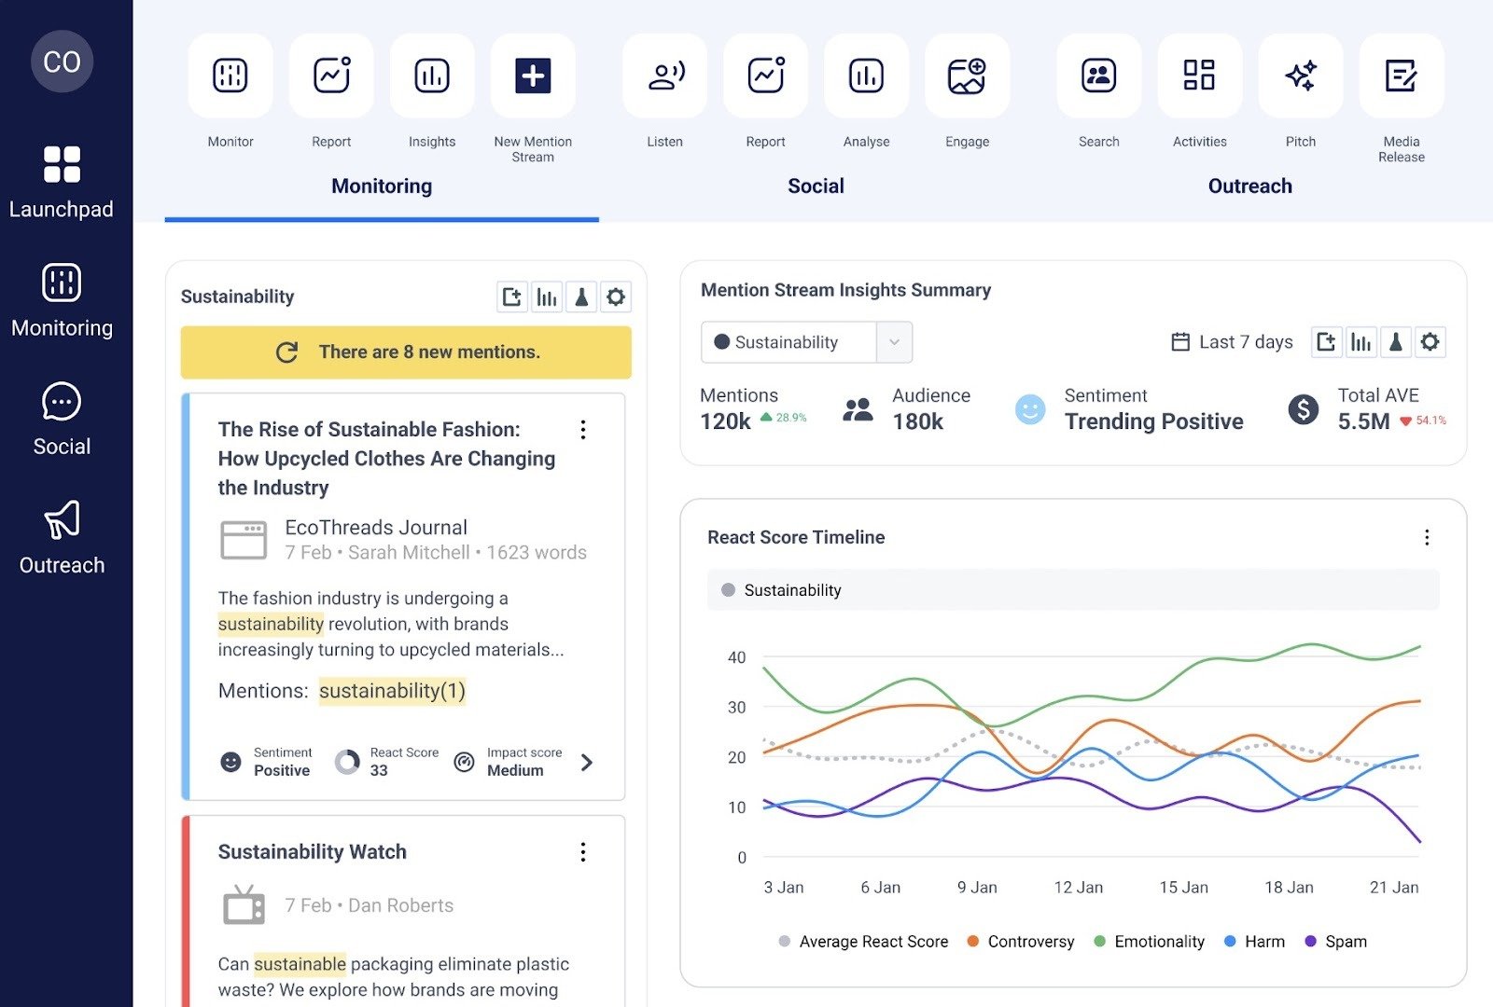Viewport: 1493px width, 1007px height.
Task: Switch to the Social tab
Action: coord(816,186)
